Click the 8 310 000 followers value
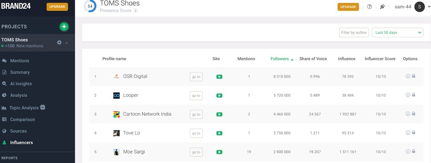This screenshot has width=431, height=163. tap(282, 77)
